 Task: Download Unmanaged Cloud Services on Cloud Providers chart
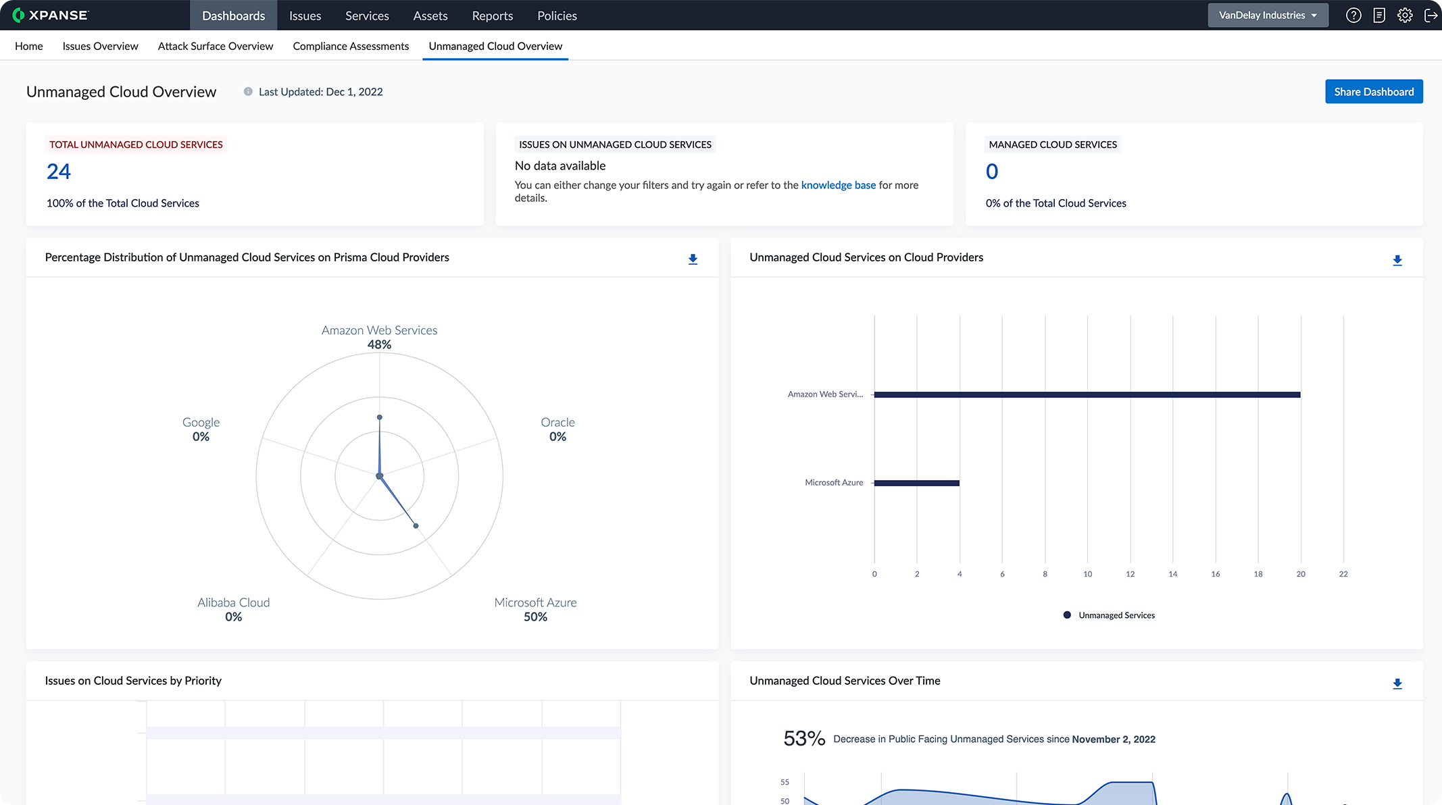point(1397,260)
